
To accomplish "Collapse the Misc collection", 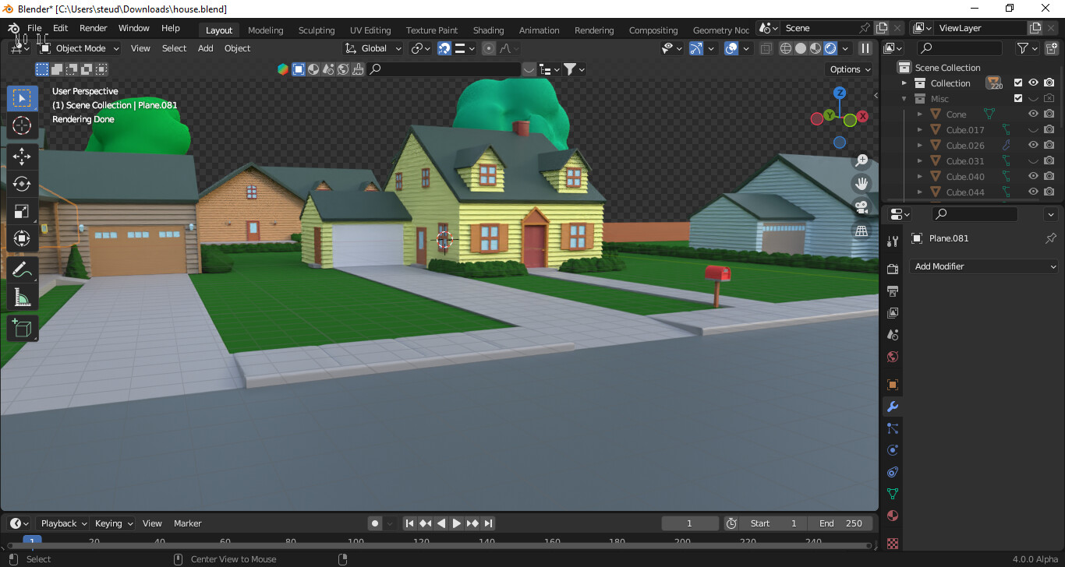I will 904,98.
